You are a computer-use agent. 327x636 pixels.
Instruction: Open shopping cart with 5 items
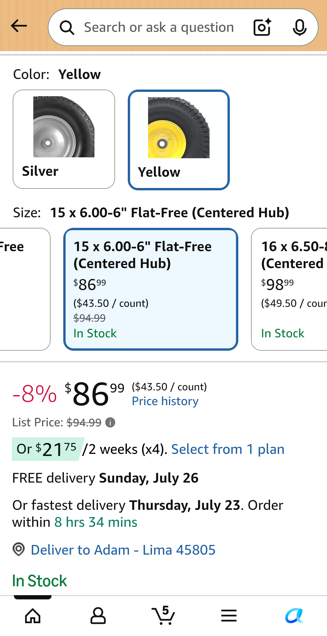[163, 615]
